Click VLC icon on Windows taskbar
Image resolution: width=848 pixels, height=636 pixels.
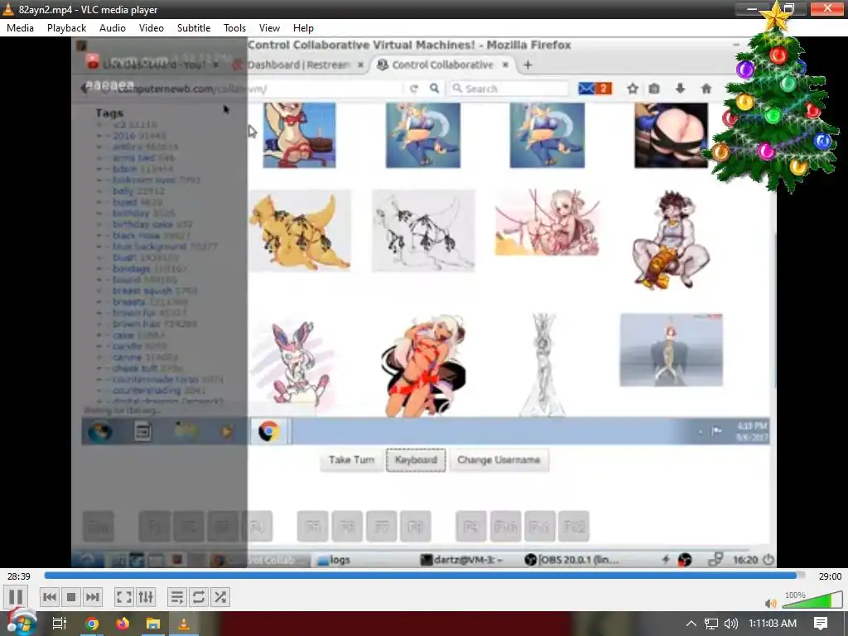pos(184,624)
